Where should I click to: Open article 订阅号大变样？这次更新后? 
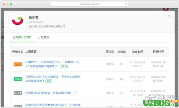point(53,79)
